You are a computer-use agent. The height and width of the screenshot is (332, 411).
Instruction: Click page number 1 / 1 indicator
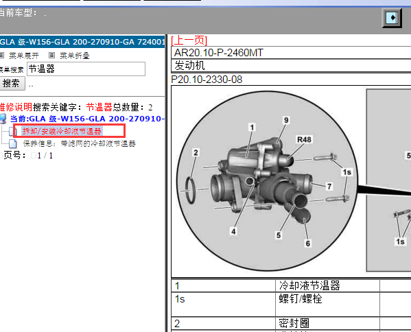pyautogui.click(x=45, y=156)
